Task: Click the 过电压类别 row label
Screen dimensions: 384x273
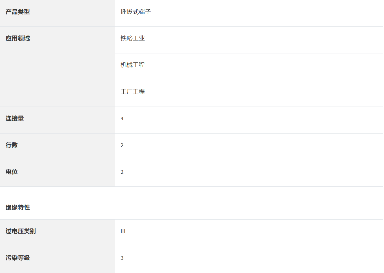Action: coord(21,231)
